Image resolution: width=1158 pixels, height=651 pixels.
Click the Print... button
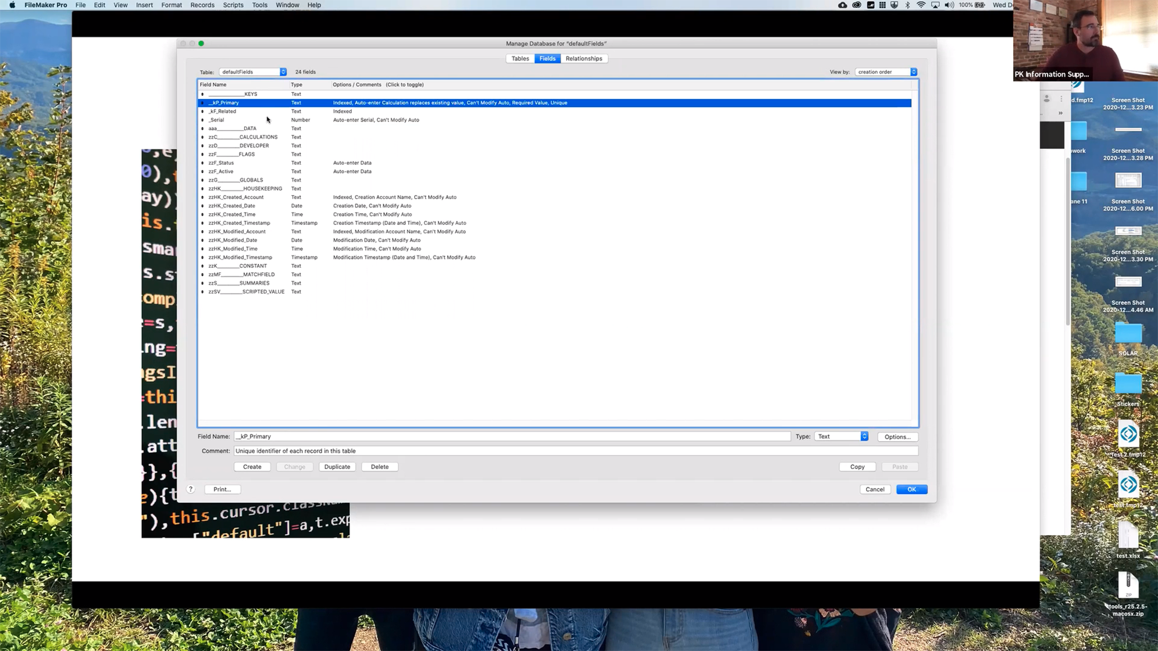(222, 489)
